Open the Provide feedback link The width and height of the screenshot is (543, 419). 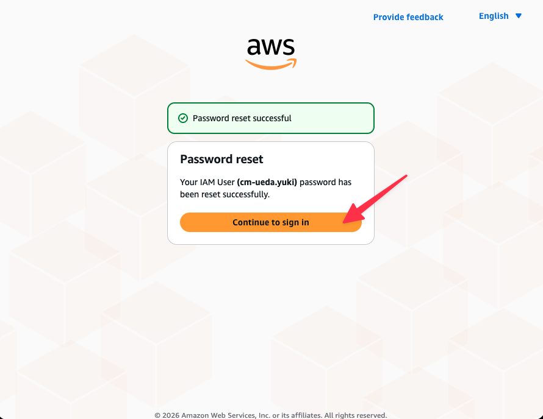click(408, 17)
